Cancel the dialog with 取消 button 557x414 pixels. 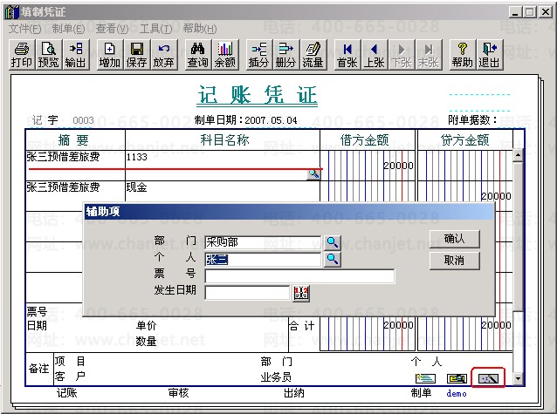[454, 261]
